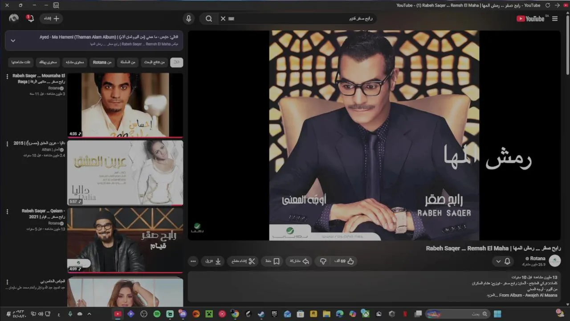Reload the page with refresh button
This screenshot has width=570, height=321.
pyautogui.click(x=548, y=5)
